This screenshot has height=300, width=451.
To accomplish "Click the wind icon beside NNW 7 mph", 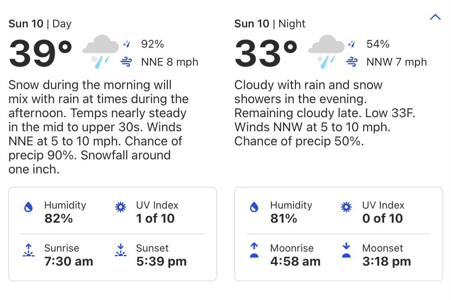I will tap(352, 62).
